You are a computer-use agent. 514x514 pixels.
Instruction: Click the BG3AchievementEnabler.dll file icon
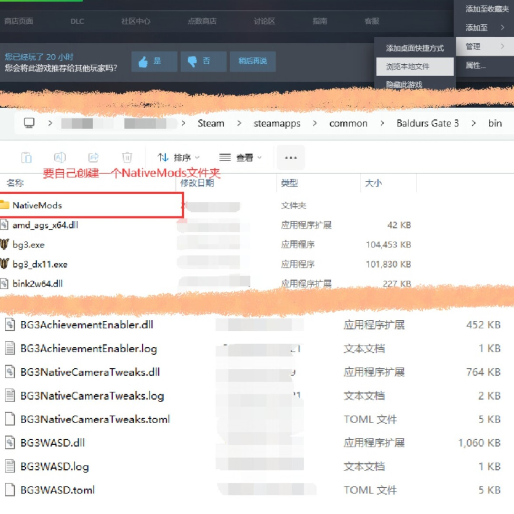tap(10, 325)
